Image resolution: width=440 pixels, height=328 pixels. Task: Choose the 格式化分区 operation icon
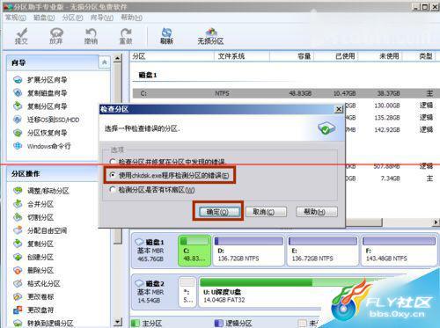(x=18, y=283)
